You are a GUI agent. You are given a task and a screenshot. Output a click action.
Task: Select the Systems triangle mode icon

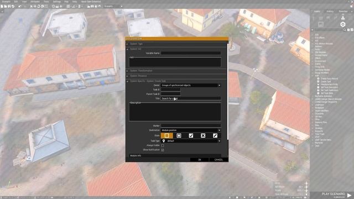pos(343,18)
